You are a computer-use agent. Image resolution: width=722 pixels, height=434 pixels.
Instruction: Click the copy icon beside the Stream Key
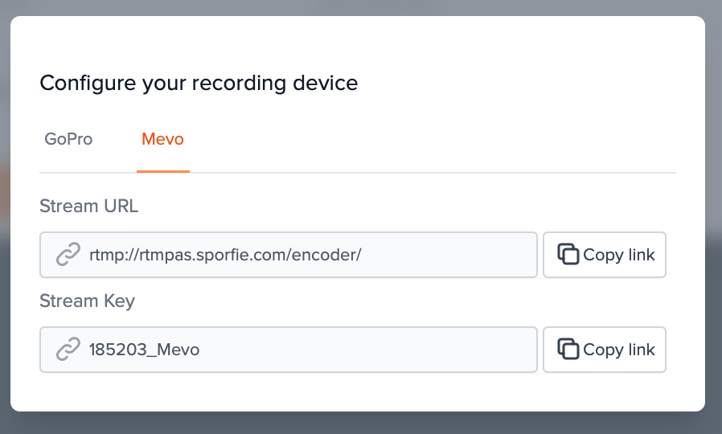click(568, 350)
